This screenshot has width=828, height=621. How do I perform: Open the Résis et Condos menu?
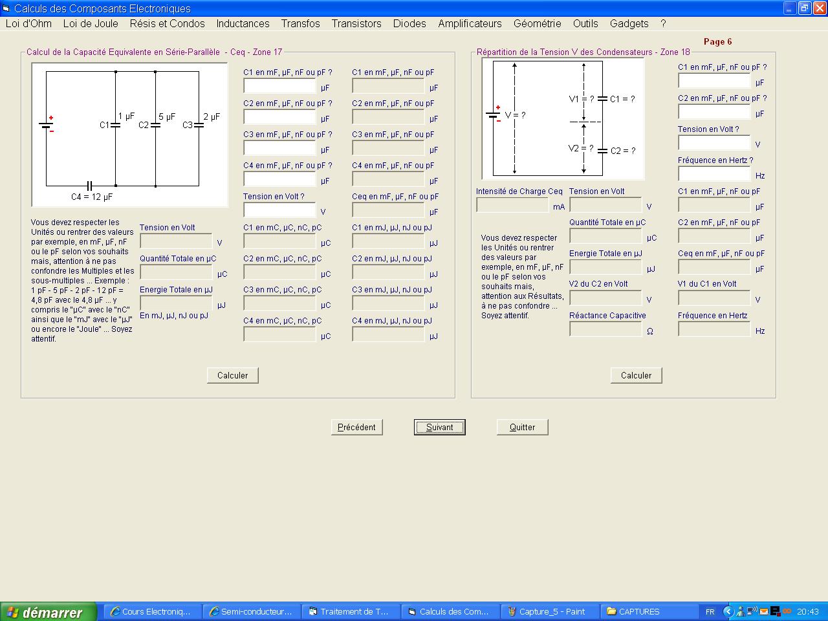coord(167,23)
